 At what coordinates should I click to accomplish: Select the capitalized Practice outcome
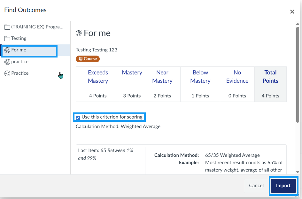pos(20,73)
